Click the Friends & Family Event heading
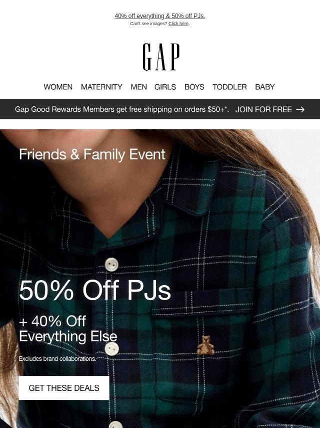 coord(92,154)
